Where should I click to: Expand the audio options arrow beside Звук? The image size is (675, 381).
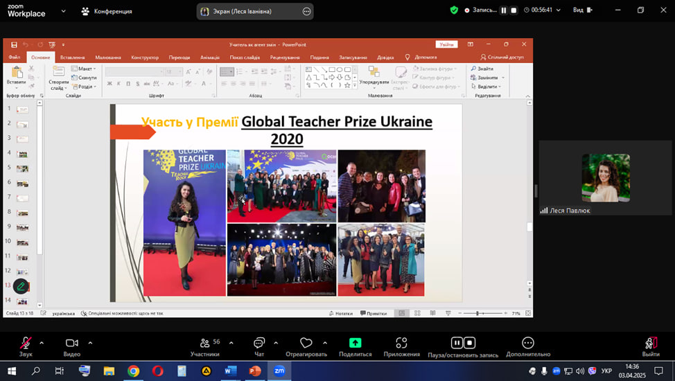click(x=42, y=342)
